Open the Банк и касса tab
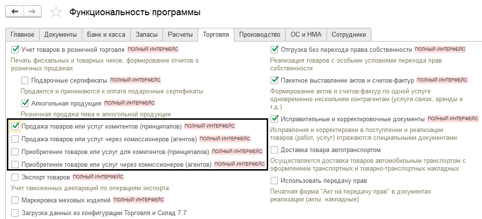The width and height of the screenshot is (482, 219). [x=106, y=34]
